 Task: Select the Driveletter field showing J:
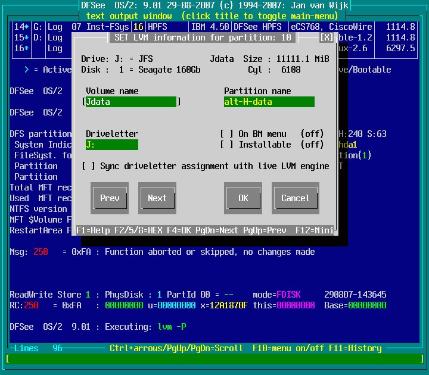pos(112,145)
